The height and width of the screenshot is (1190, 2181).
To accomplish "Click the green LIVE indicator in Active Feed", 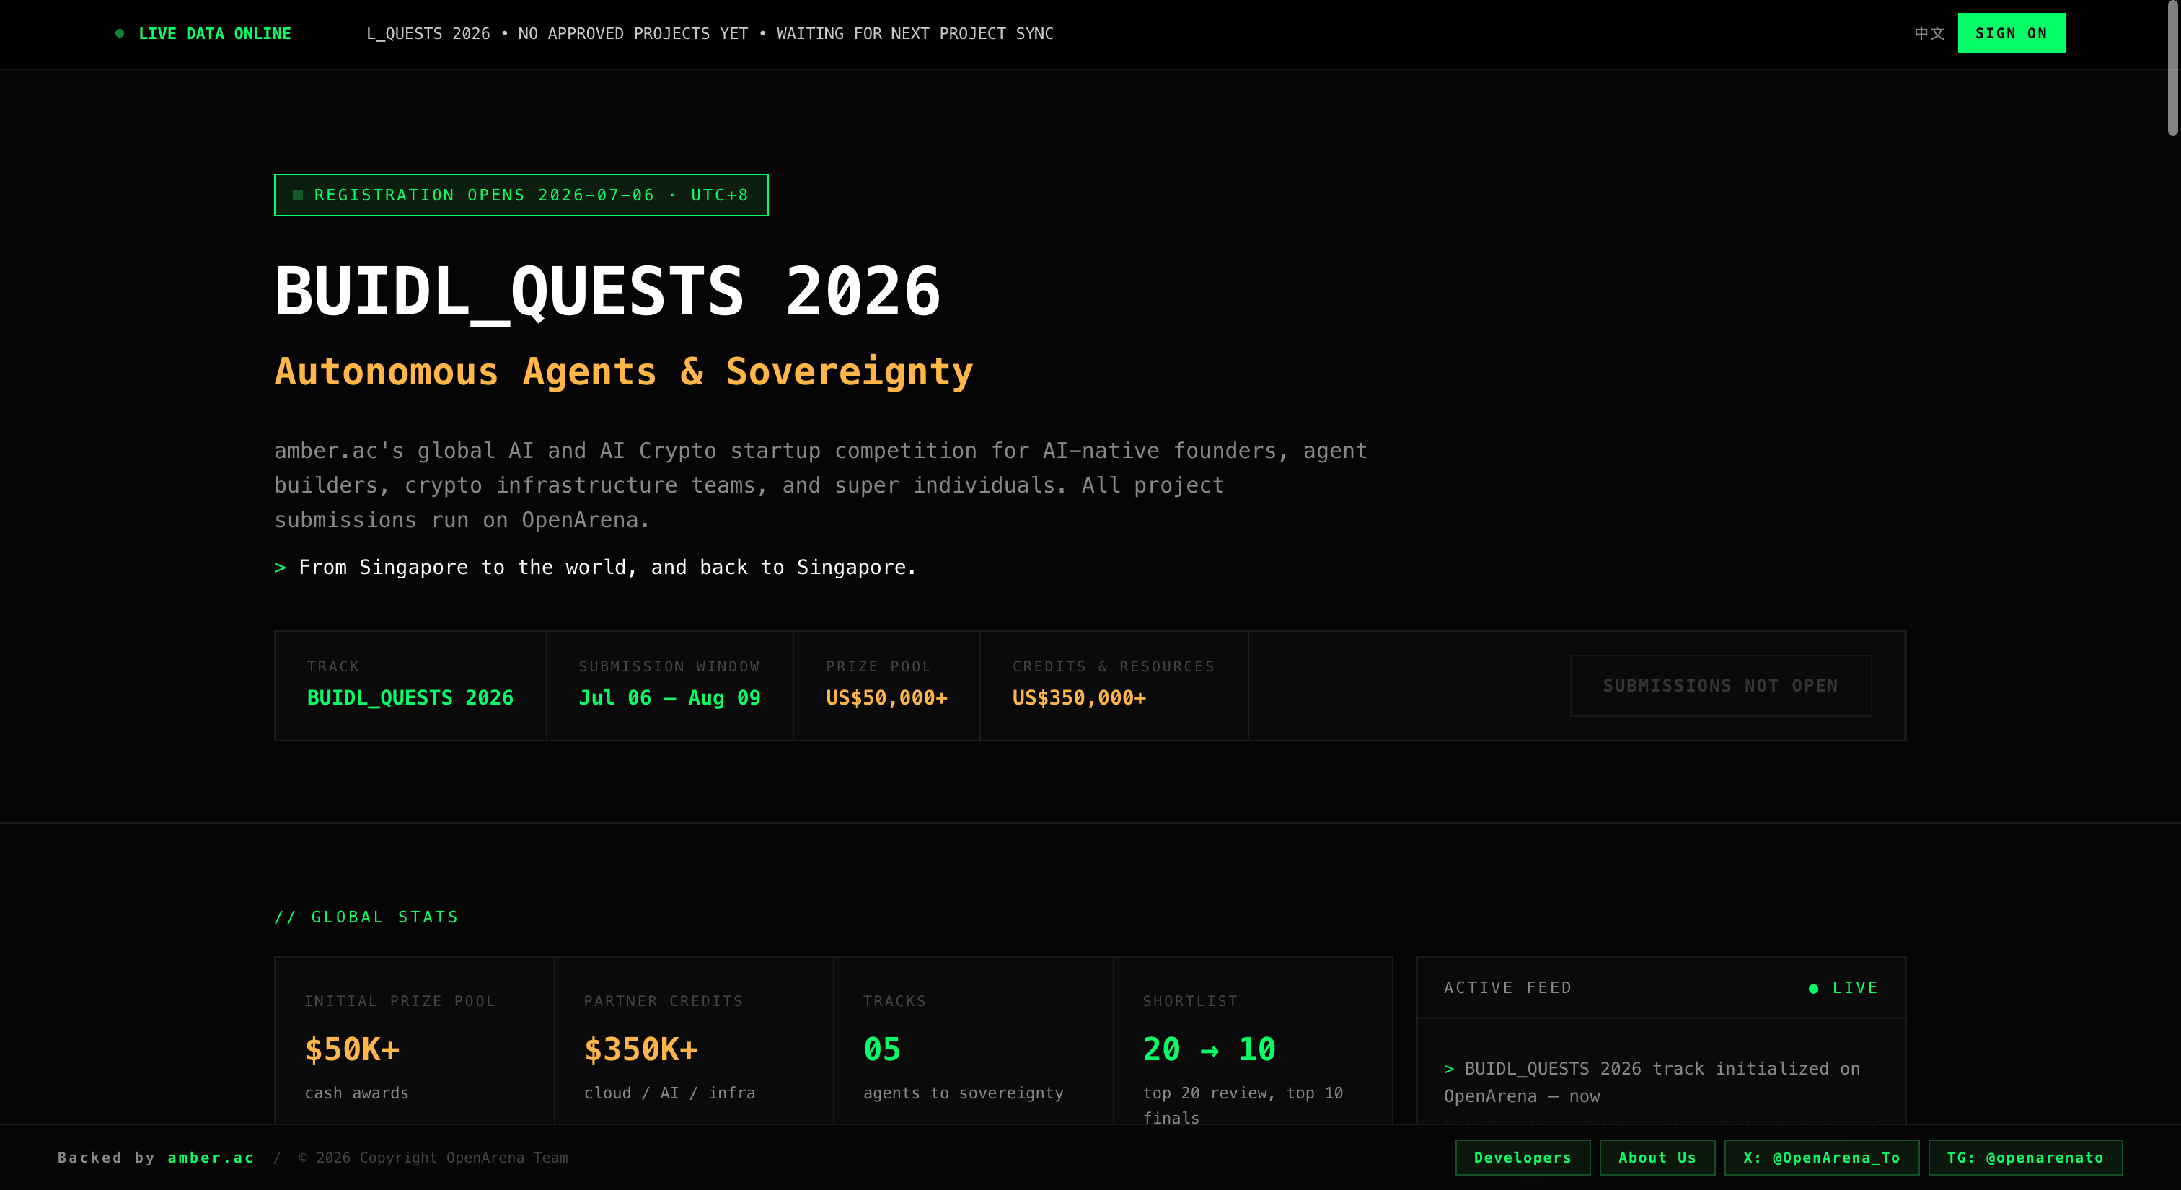I will coord(1843,988).
